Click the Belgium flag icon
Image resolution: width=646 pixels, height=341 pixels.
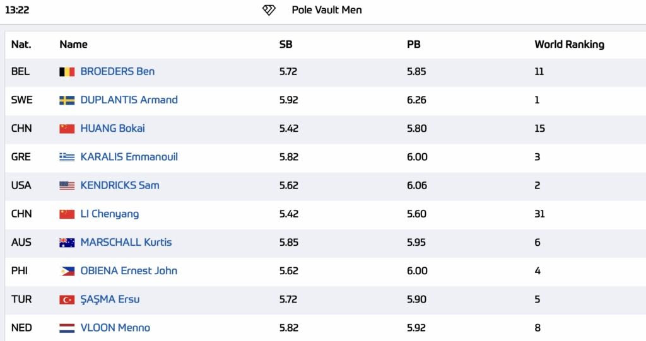pos(67,72)
